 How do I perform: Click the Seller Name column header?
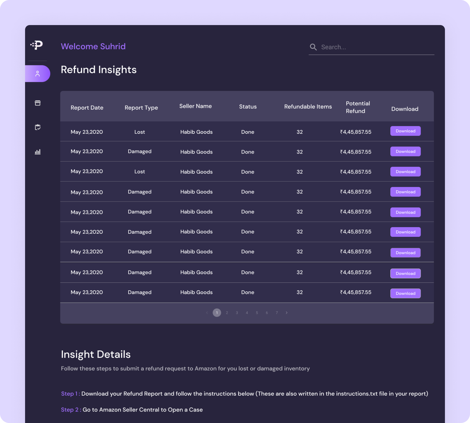(196, 106)
